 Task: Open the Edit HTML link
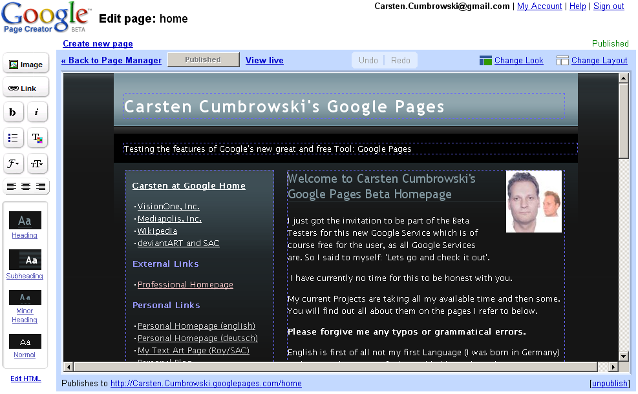[x=26, y=379]
